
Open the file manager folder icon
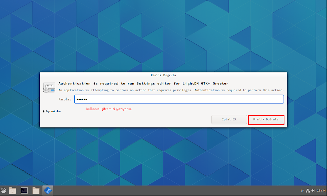tap(36, 190)
